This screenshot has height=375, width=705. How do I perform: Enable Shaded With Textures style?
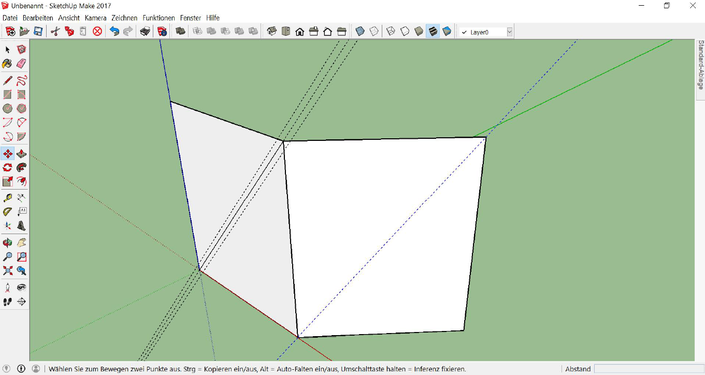pos(433,32)
